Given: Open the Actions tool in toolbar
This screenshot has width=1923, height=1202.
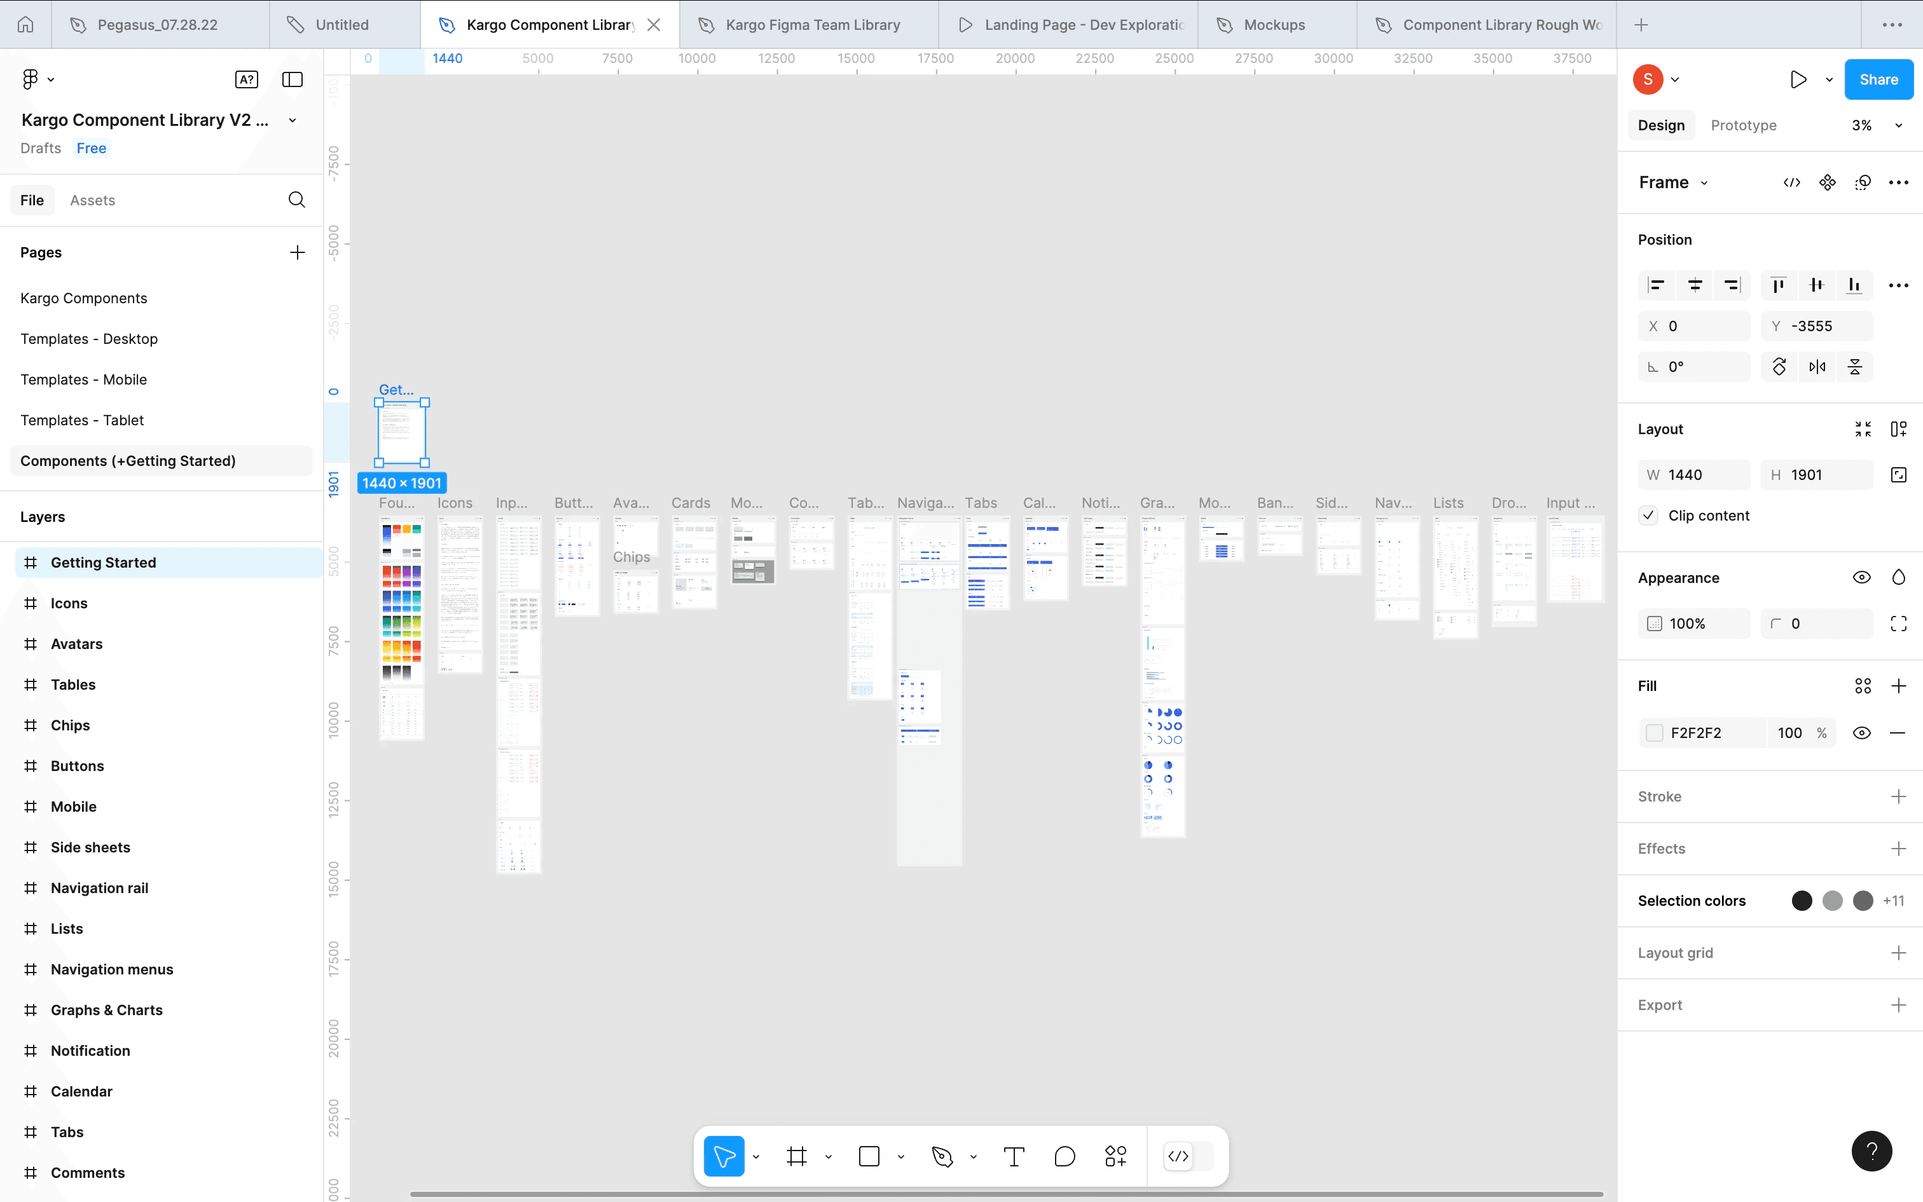Looking at the screenshot, I should tap(1115, 1156).
